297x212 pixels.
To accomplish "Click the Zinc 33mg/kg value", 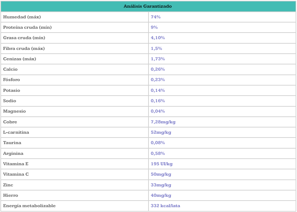I will tap(161, 185).
